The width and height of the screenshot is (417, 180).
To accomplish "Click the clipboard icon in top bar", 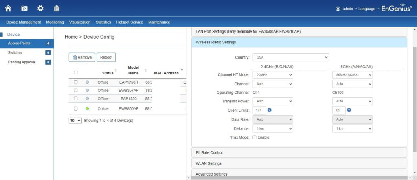I will click(x=57, y=8).
